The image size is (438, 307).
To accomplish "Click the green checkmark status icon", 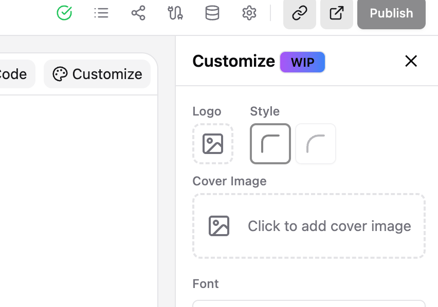I will pyautogui.click(x=64, y=13).
